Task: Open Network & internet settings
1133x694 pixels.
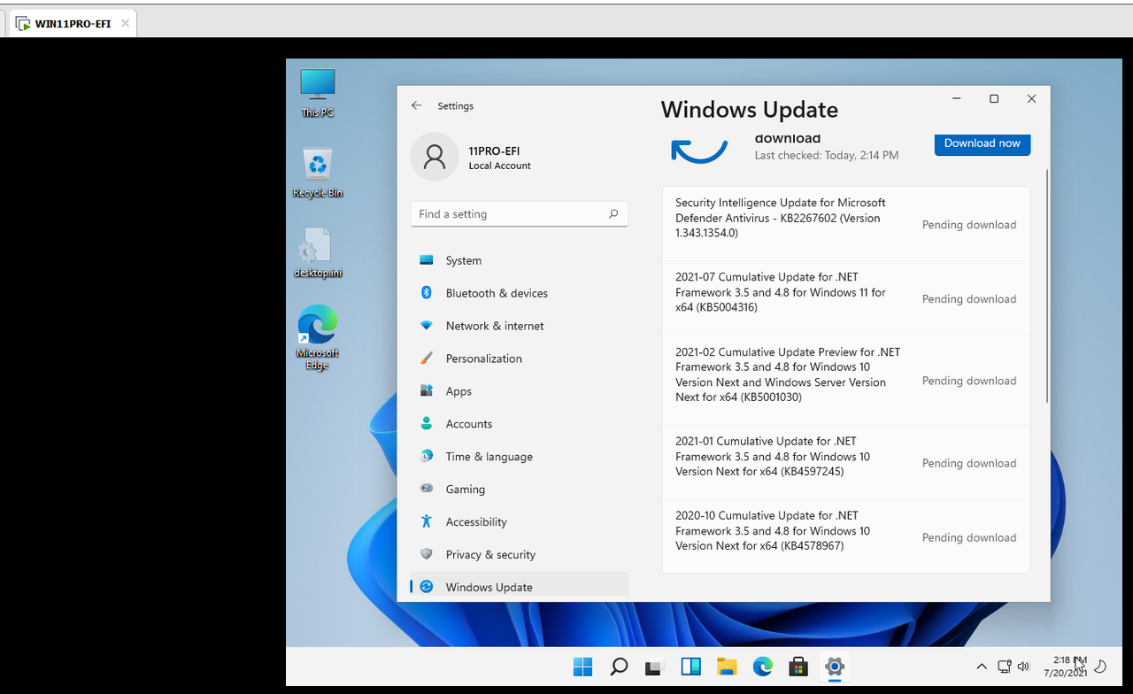Action: coord(520,326)
